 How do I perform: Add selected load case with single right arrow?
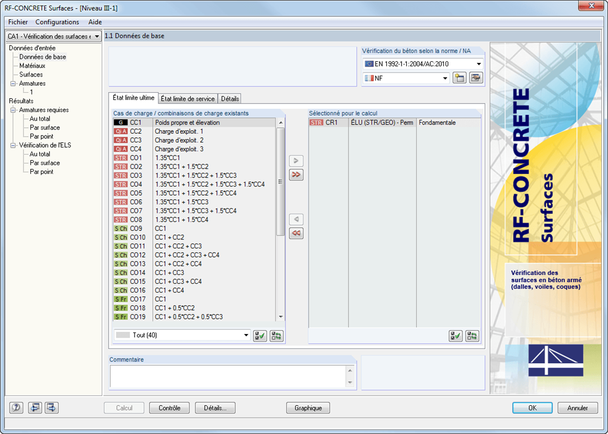[296, 161]
